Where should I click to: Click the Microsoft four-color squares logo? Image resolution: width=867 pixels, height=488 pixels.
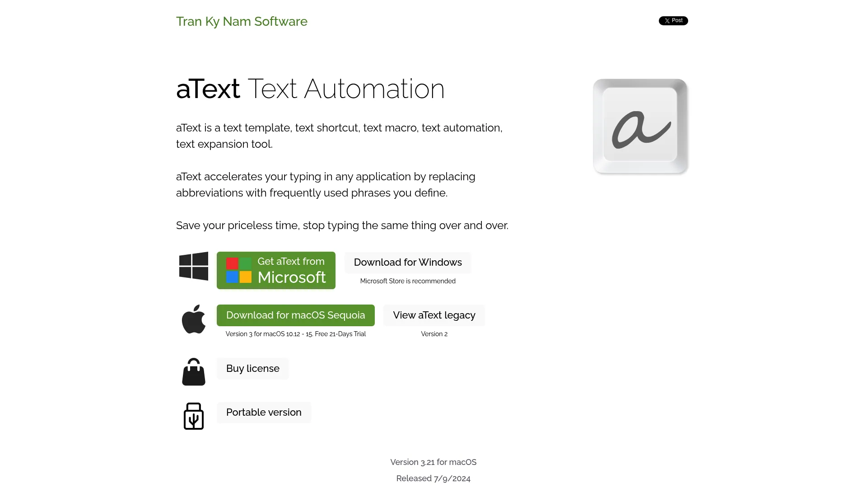(239, 270)
